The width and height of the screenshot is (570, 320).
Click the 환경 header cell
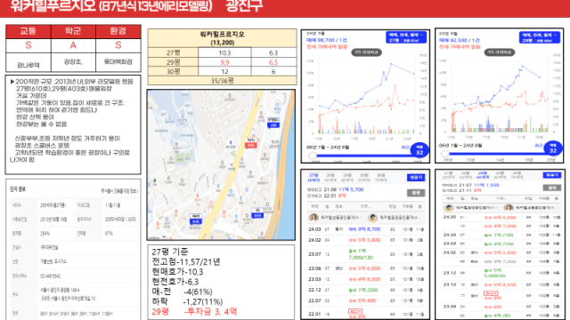pyautogui.click(x=118, y=31)
